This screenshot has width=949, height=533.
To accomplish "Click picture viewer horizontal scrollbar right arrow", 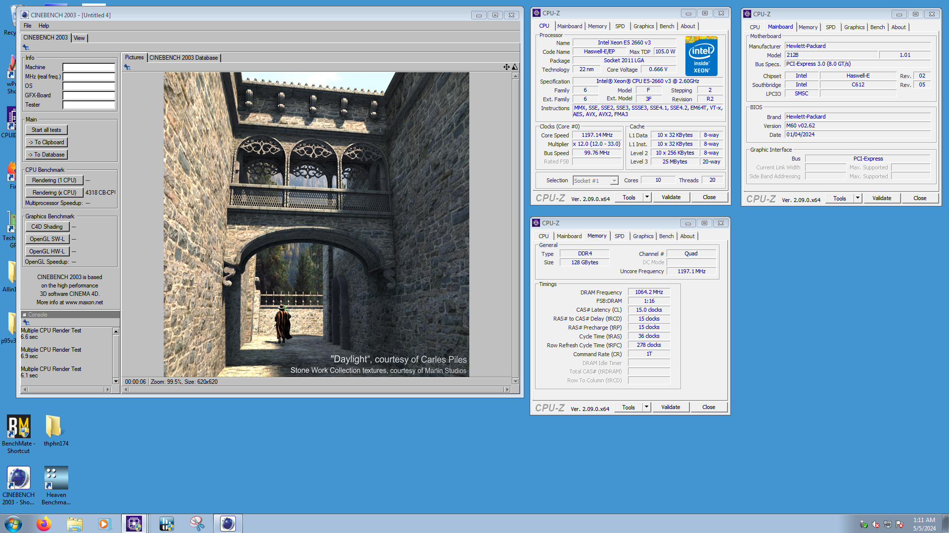I will click(x=507, y=390).
